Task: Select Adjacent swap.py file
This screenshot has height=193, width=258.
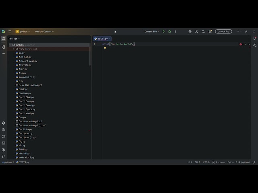Action: click(x=27, y=61)
